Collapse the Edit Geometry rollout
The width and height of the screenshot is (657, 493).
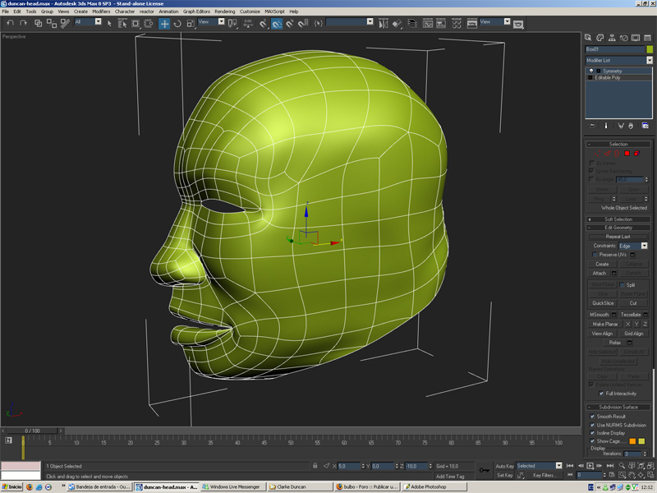click(618, 228)
